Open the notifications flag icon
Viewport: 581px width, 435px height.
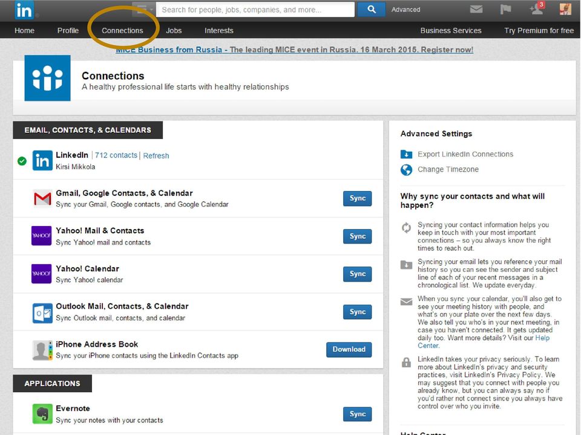505,9
